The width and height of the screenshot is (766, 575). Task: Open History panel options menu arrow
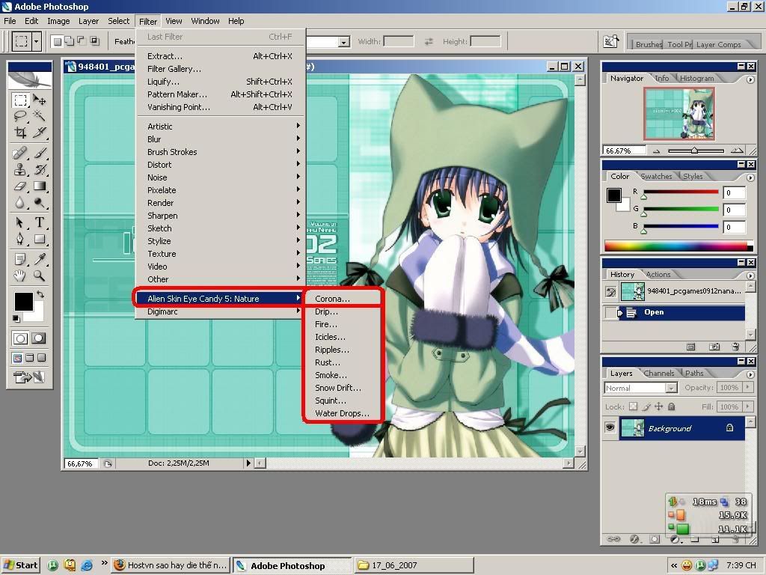pyautogui.click(x=750, y=276)
